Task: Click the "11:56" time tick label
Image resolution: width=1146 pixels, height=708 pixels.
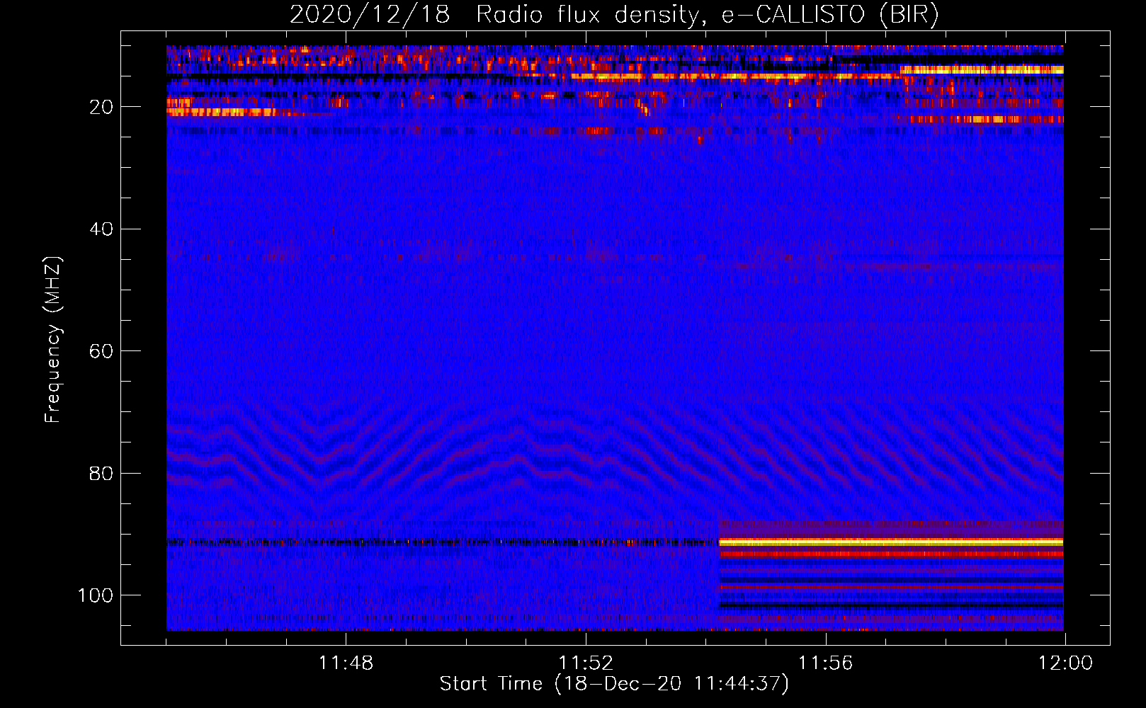Action: click(825, 663)
